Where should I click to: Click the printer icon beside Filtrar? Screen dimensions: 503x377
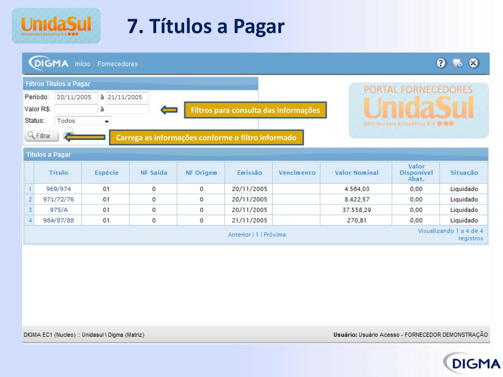tap(69, 134)
